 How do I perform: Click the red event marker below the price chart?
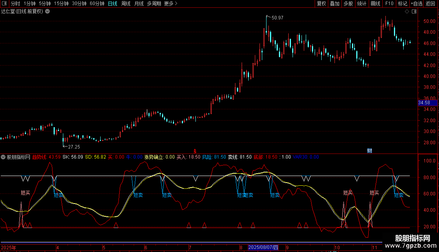tap(195, 150)
